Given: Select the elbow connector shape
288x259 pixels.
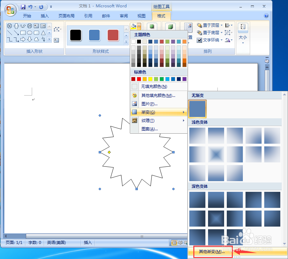Looking at the screenshot, I should [10, 39].
